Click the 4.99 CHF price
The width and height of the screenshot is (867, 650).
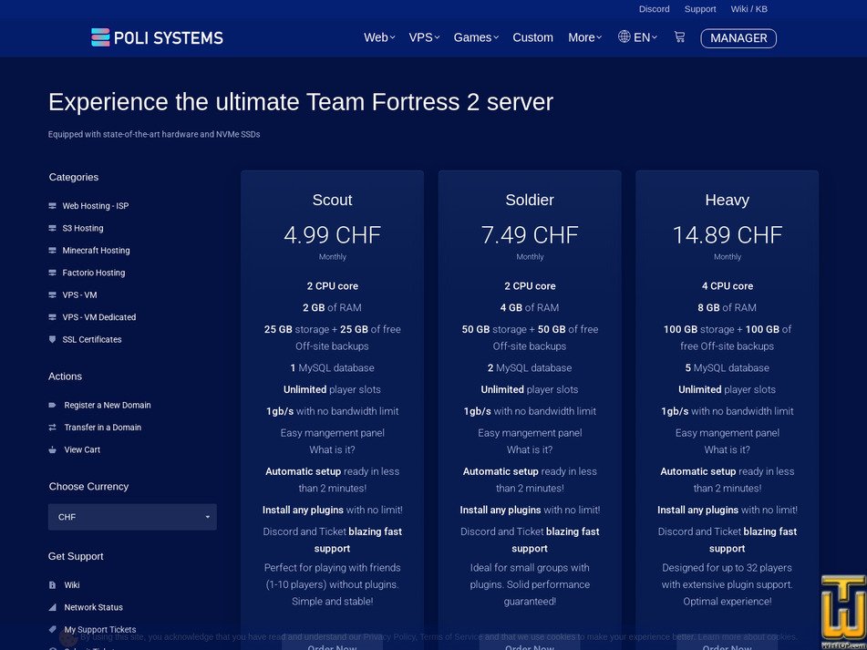pos(333,235)
